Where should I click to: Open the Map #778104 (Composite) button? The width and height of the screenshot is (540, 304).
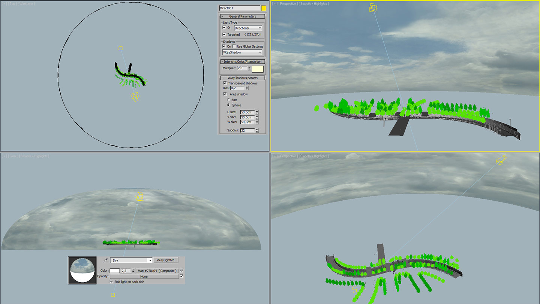[157, 271]
